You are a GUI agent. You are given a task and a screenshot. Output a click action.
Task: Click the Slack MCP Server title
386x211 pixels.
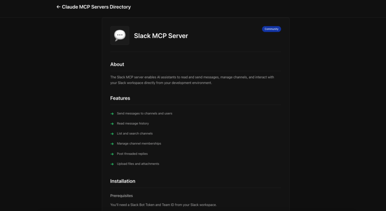(161, 36)
